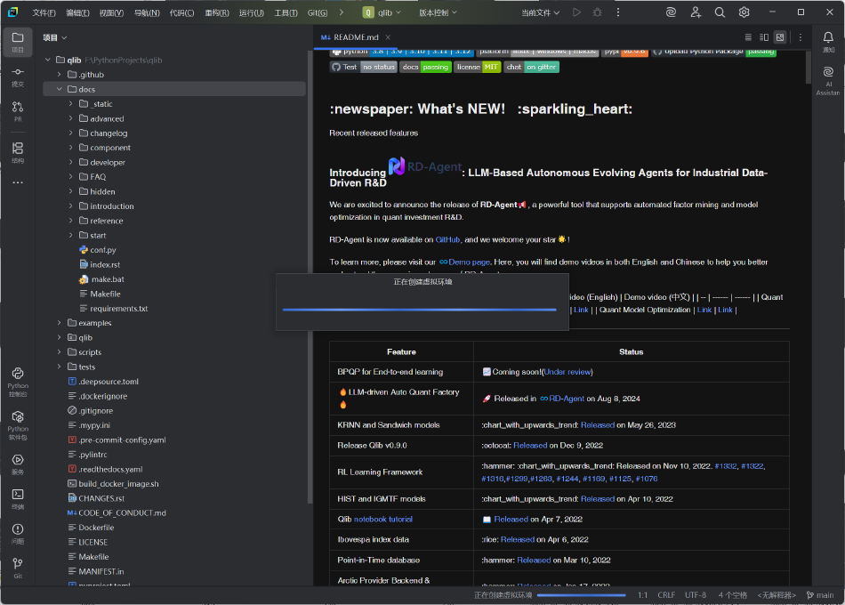The image size is (845, 605).
Task: Open the Notifications panel bell icon
Action: [x=828, y=42]
